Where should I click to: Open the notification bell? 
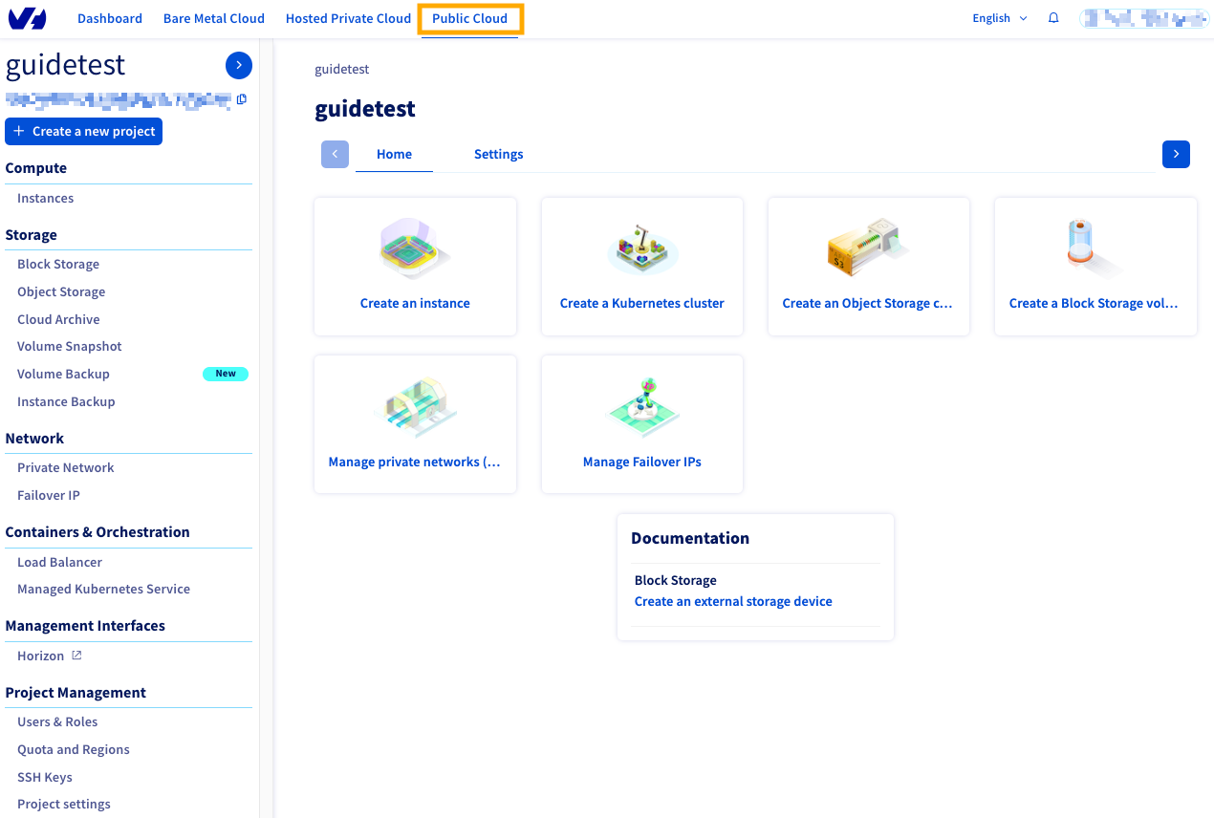click(x=1052, y=17)
